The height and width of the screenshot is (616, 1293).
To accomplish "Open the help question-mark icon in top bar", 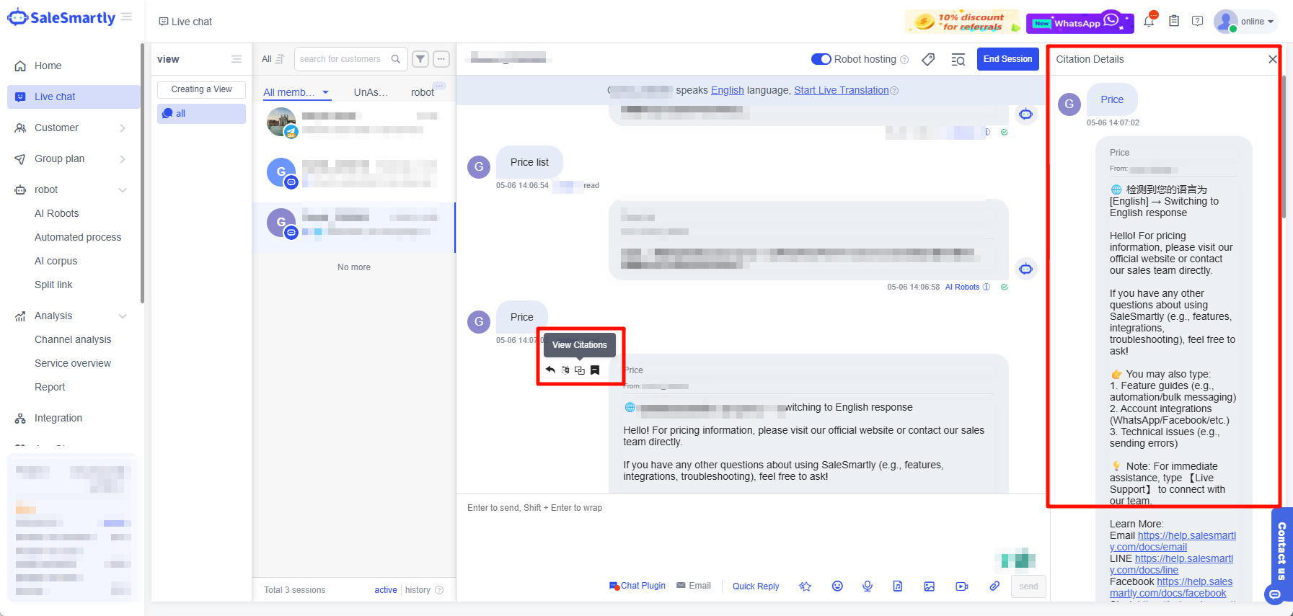I will tap(1198, 21).
